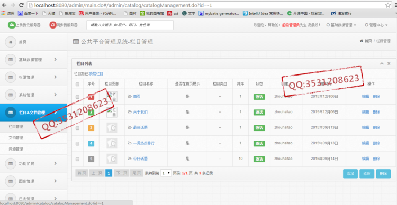Click the 功能扩展 sidebar icon
The image size is (397, 205).
click(x=11, y=163)
